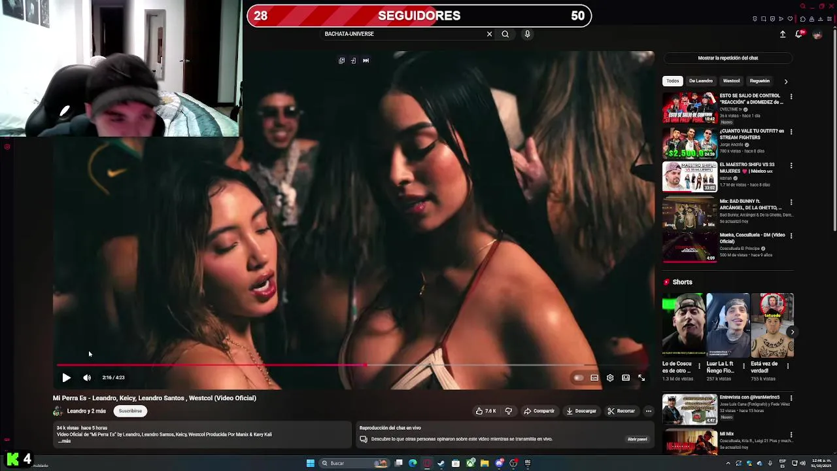The height and width of the screenshot is (471, 837).
Task: Open the player settings gear
Action: pyautogui.click(x=610, y=377)
